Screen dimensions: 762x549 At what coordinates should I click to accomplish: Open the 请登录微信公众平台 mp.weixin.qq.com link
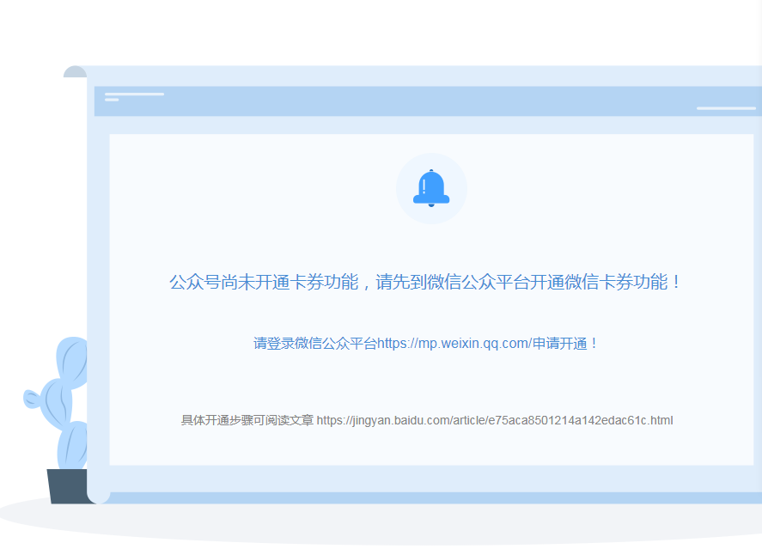click(426, 344)
